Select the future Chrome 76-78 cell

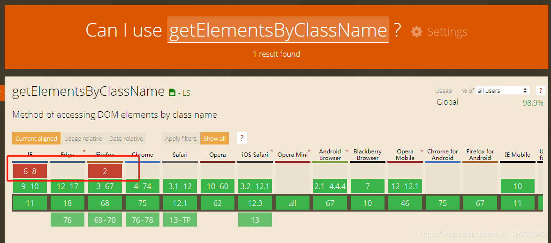click(x=142, y=220)
